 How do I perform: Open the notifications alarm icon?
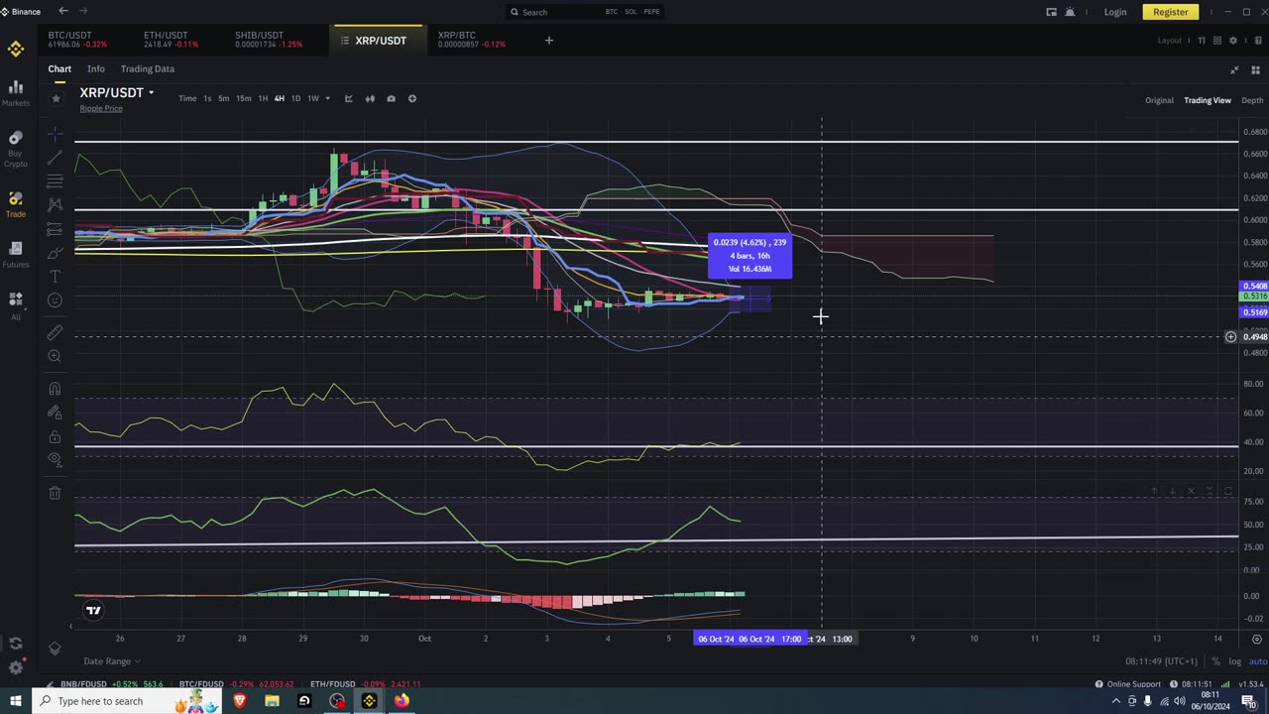coord(1070,12)
